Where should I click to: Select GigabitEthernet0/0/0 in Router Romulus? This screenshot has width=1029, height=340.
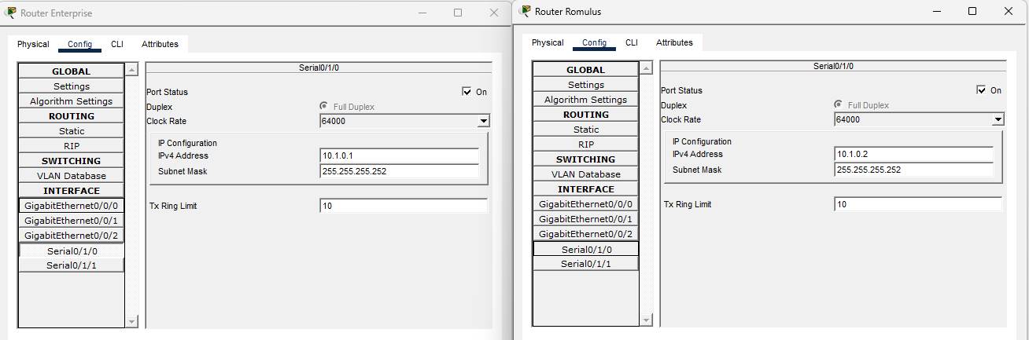[586, 204]
